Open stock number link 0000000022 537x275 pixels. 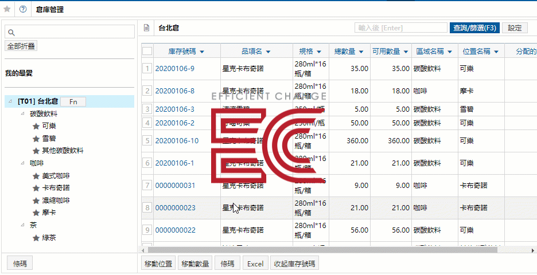[x=176, y=230]
